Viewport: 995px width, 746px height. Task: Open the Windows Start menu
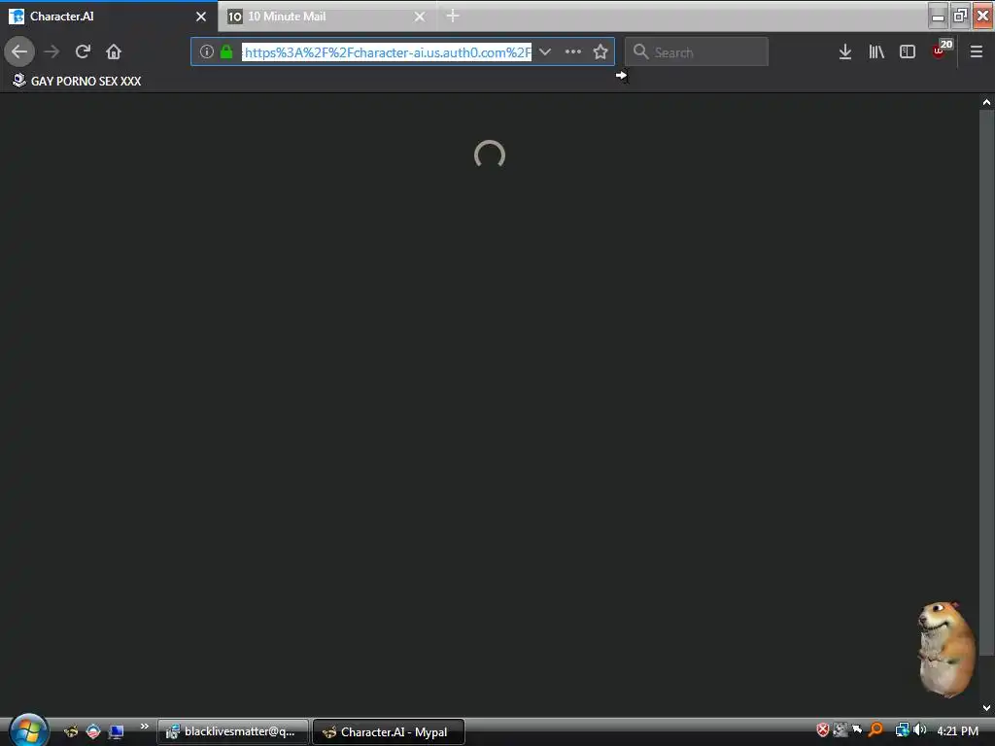pyautogui.click(x=28, y=730)
